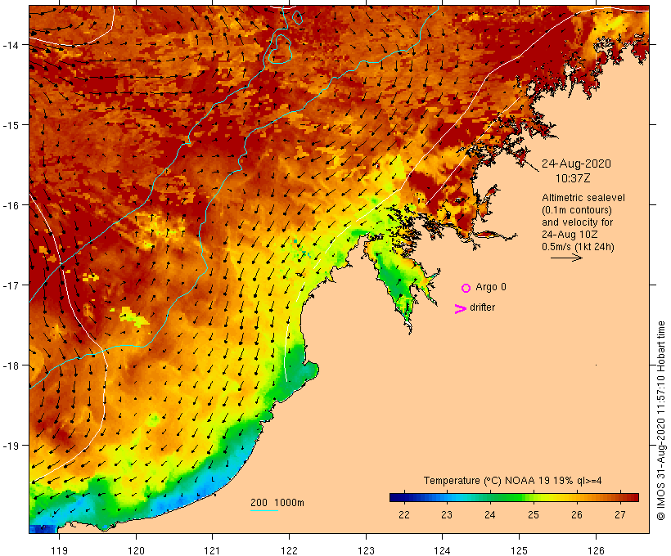The image size is (671, 556).
Task: Click the longitude label 123
Action: point(366,550)
